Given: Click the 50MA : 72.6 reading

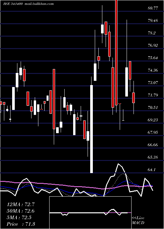Looking at the screenshot, I should (x=21, y=211).
